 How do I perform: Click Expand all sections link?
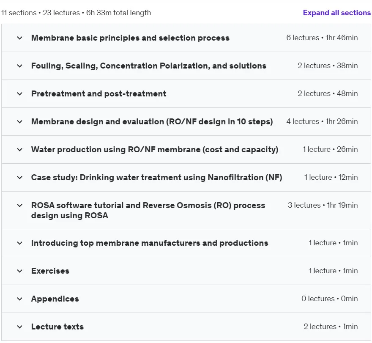(336, 13)
